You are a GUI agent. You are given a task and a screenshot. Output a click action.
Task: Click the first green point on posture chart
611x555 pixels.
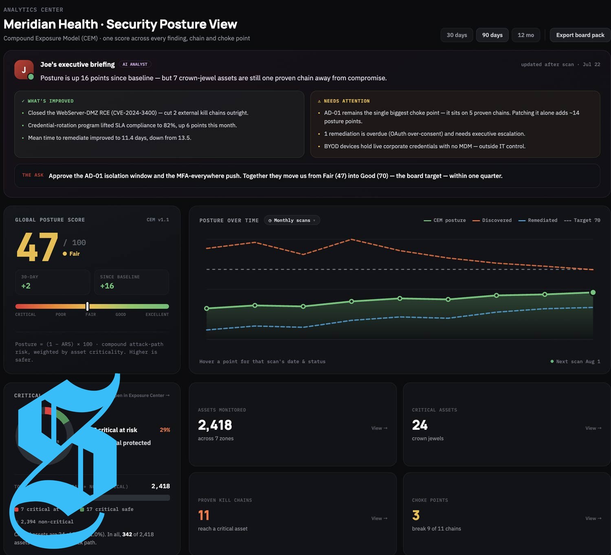pos(207,308)
